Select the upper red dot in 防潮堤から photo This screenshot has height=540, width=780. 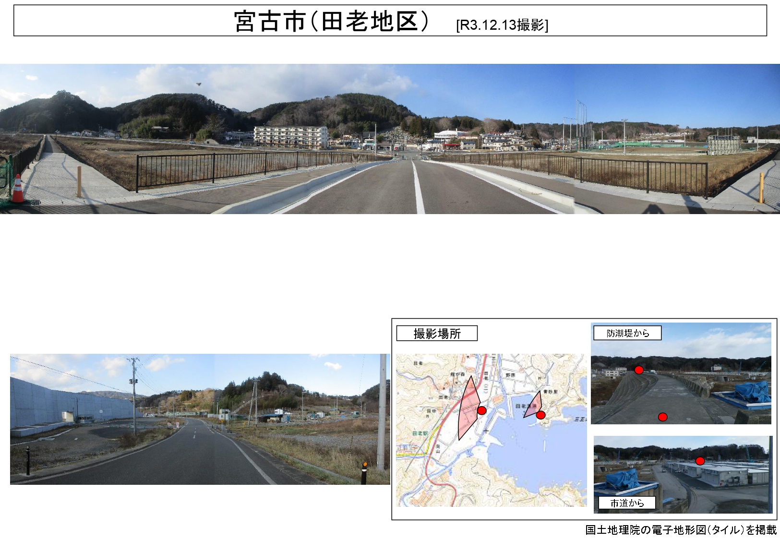point(639,370)
